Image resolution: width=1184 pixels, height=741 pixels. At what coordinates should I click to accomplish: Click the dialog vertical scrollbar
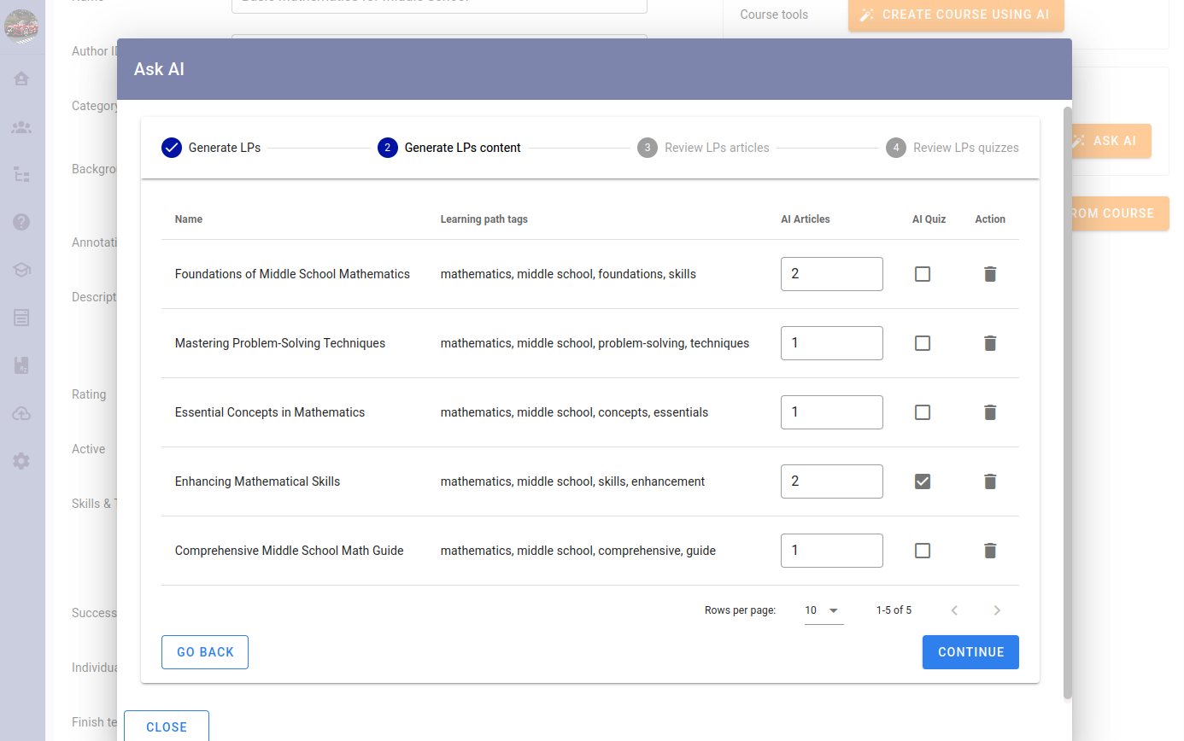[x=1068, y=403]
